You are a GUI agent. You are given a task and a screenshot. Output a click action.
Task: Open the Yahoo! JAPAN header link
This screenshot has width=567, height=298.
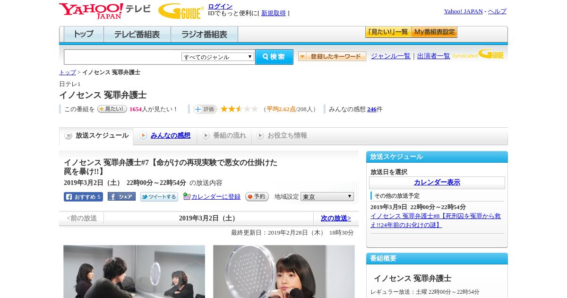pyautogui.click(x=463, y=11)
